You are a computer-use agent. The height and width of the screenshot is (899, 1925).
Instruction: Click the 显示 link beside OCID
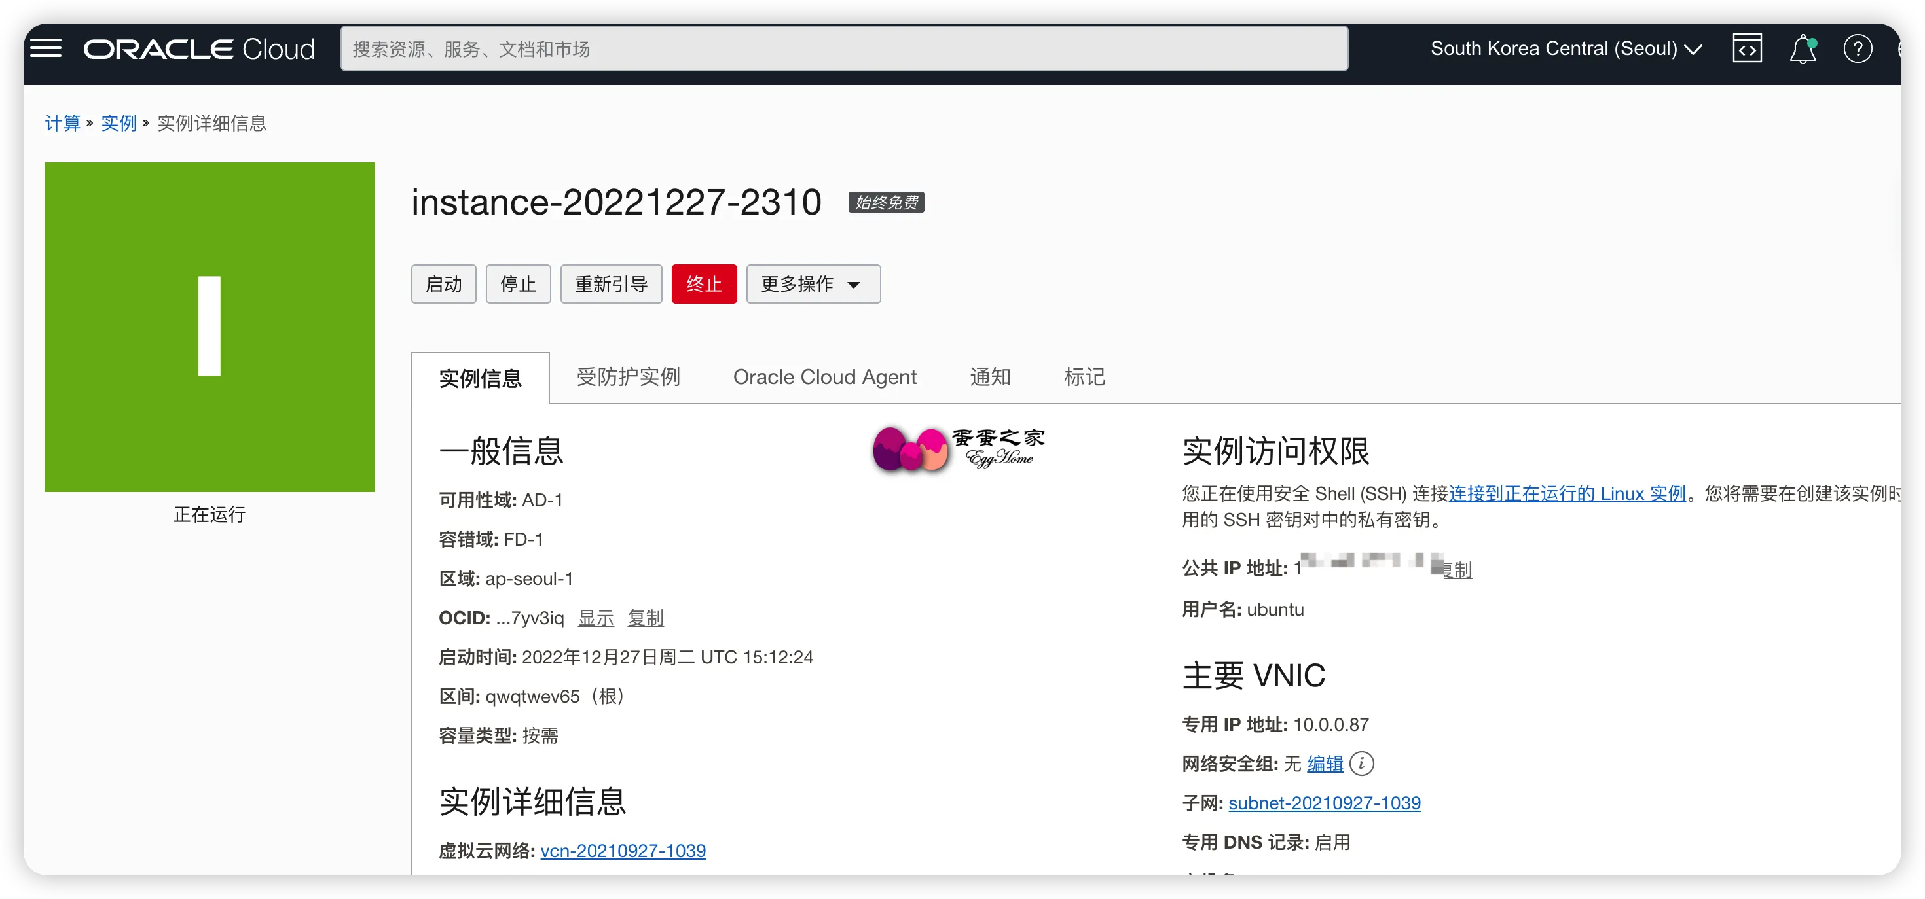596,618
